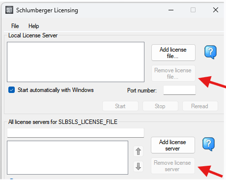Open help icon for Local License Server

pyautogui.click(x=210, y=52)
